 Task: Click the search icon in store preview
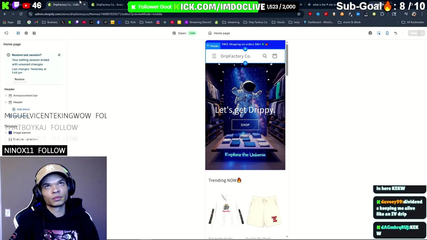265,56
